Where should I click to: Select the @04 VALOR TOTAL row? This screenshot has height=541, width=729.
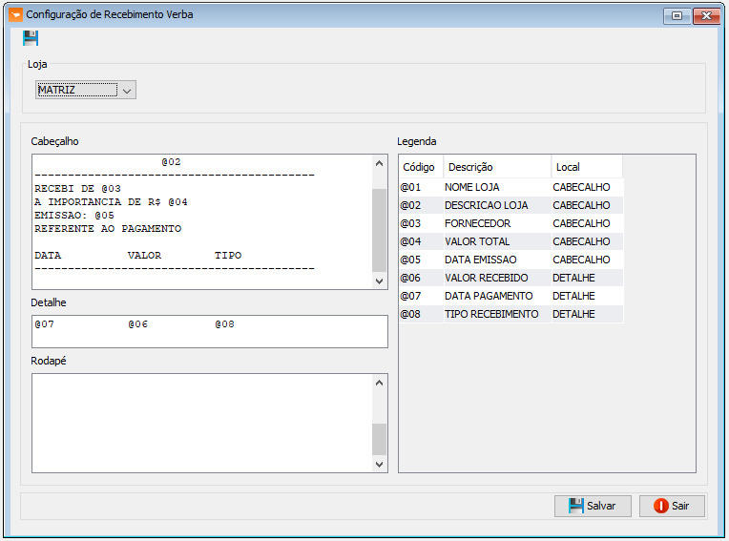pos(510,241)
